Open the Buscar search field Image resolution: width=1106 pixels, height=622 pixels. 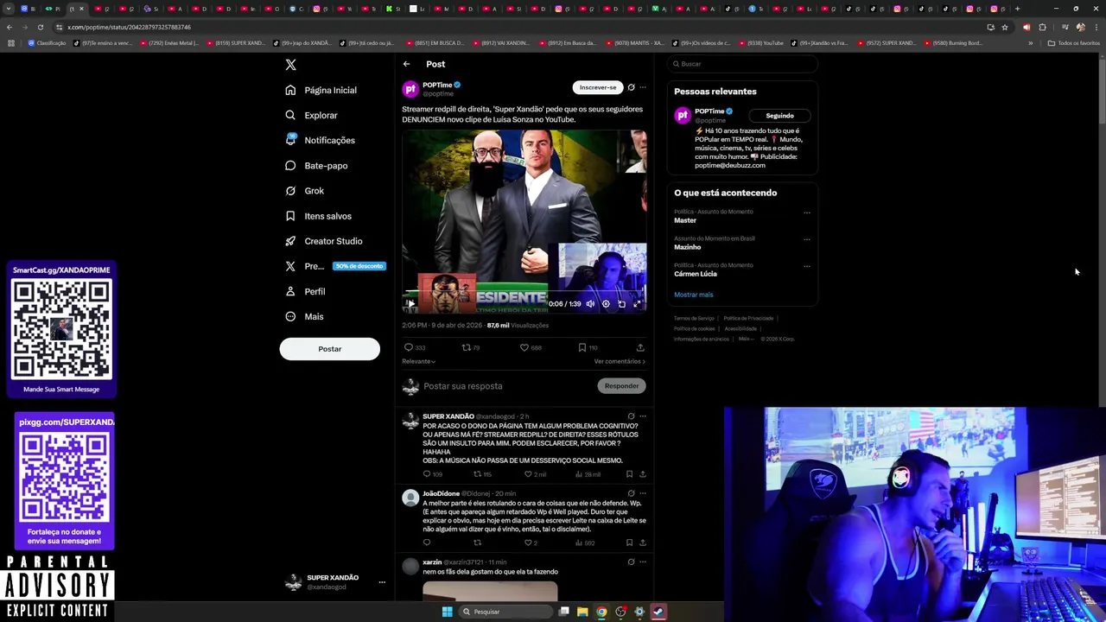[x=743, y=64]
